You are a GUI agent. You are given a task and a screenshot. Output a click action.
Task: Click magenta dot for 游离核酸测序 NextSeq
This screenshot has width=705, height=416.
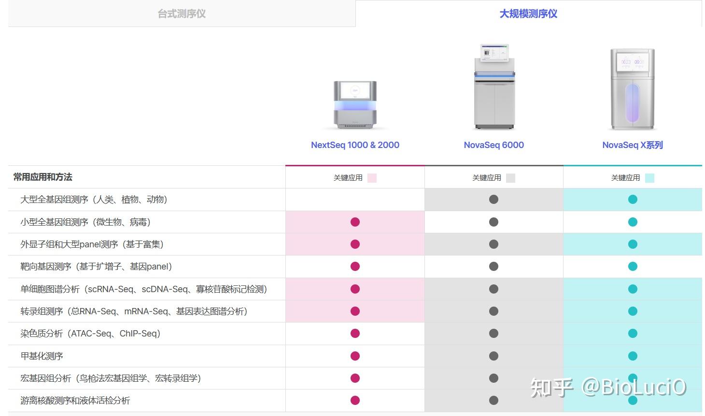point(355,401)
